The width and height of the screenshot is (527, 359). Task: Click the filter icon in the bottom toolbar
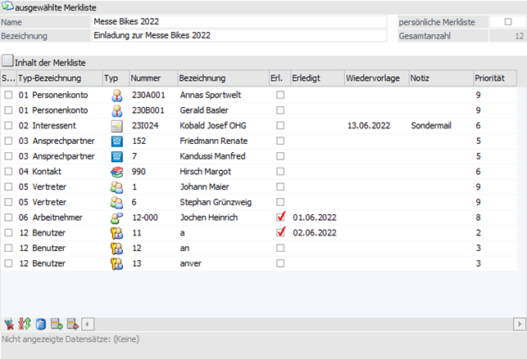(x=8, y=322)
